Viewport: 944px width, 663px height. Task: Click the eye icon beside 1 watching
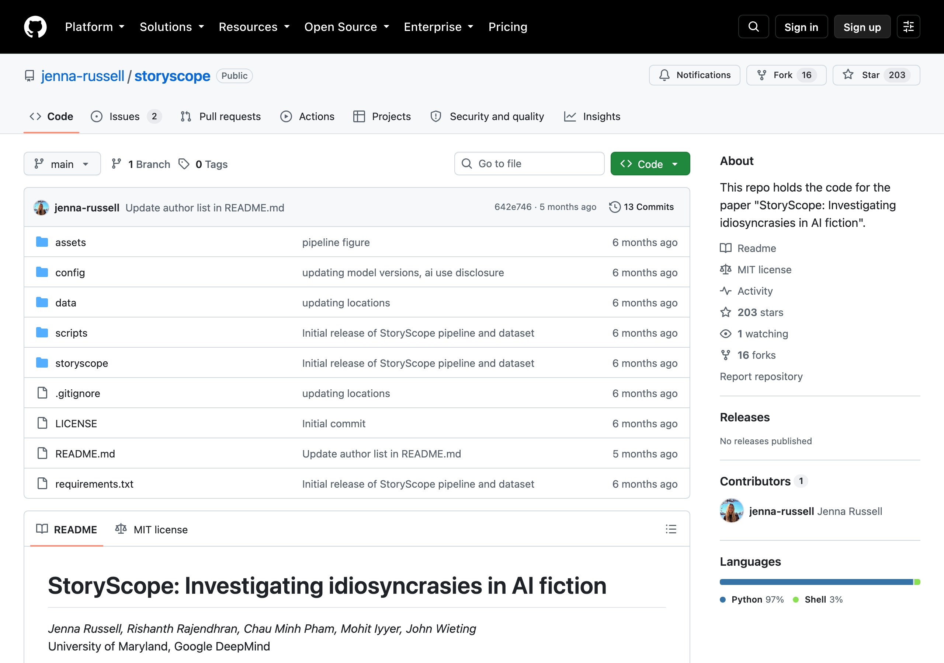[726, 334]
